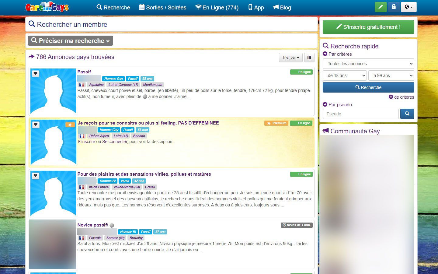Click the 'Moins de 1 min.' status badge
438x274 pixels.
point(297,225)
